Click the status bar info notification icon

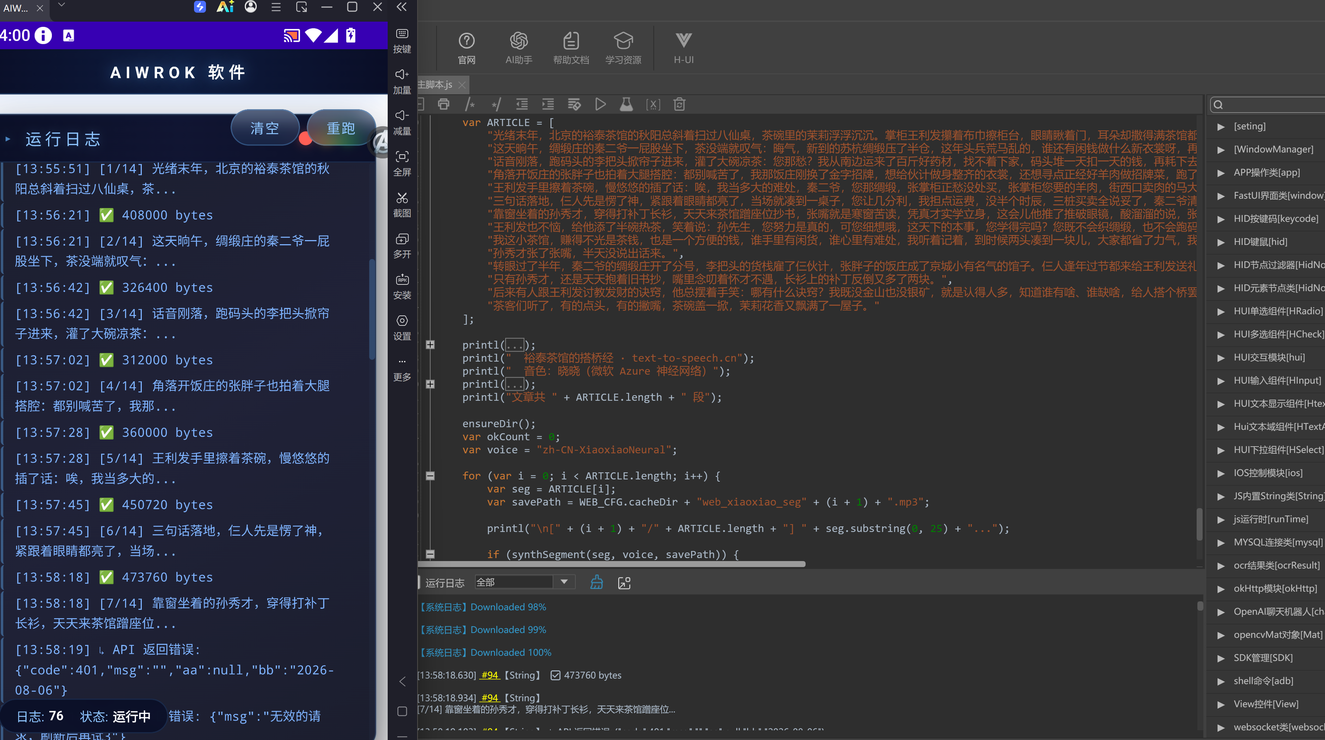pyautogui.click(x=43, y=35)
